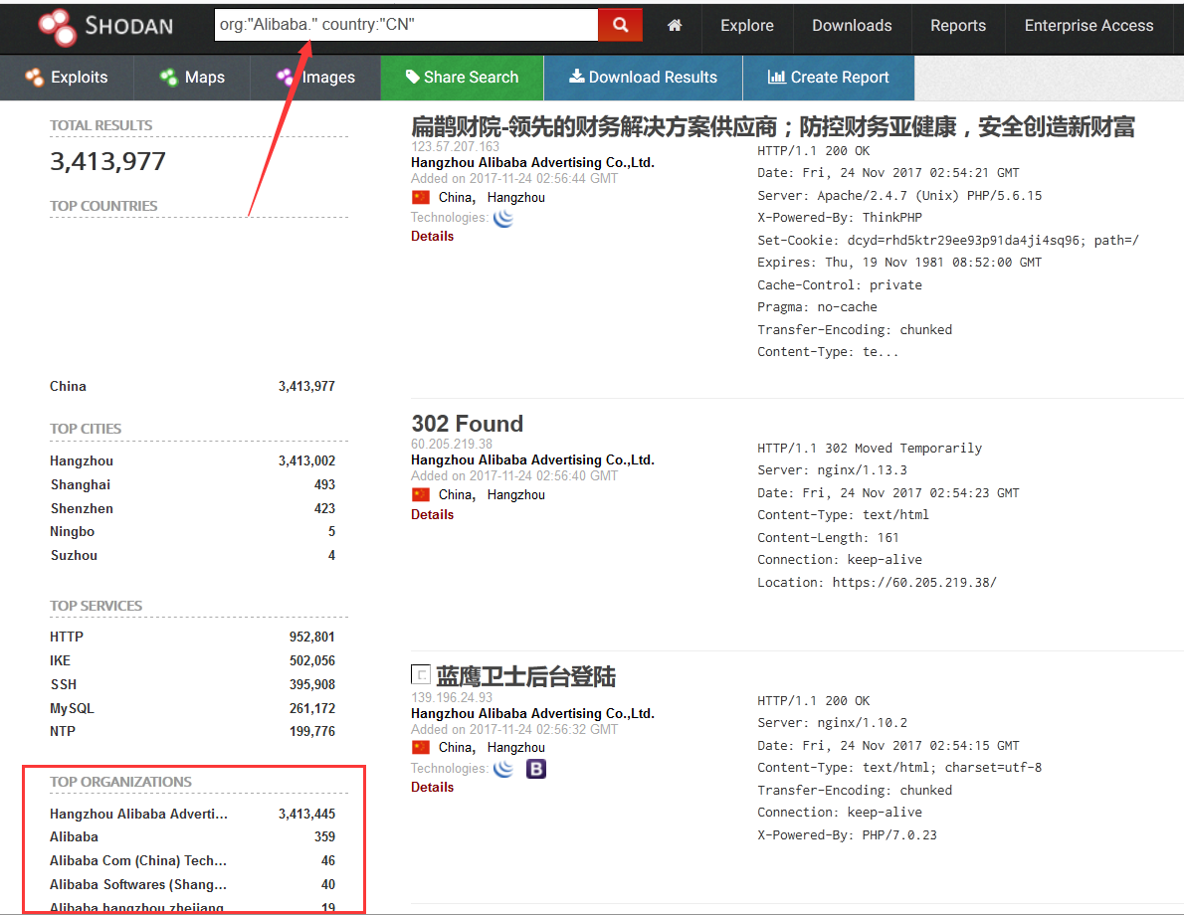Filter by Suzhou in Top Cities
Image resolution: width=1184 pixels, height=915 pixels.
pos(74,556)
